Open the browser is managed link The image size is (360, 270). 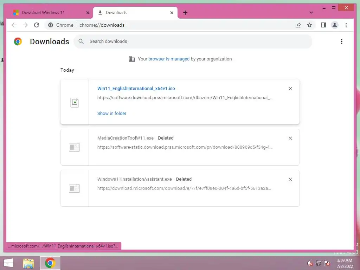[x=169, y=59]
